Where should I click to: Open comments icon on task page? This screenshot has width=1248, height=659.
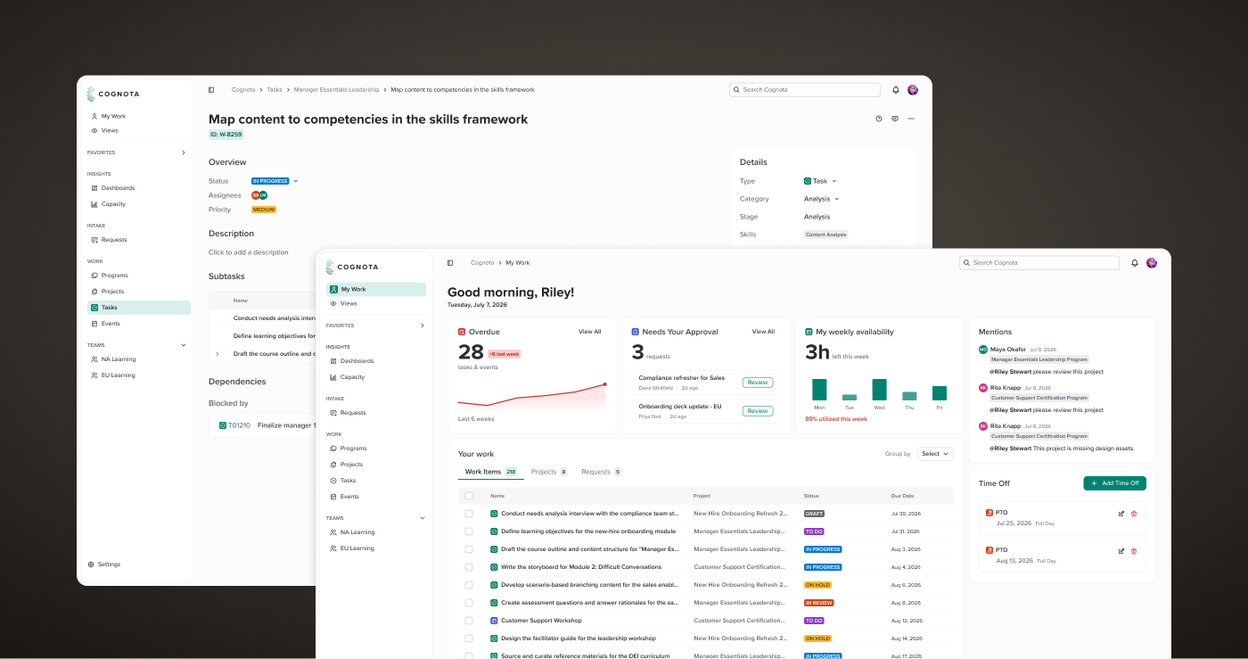(x=895, y=119)
